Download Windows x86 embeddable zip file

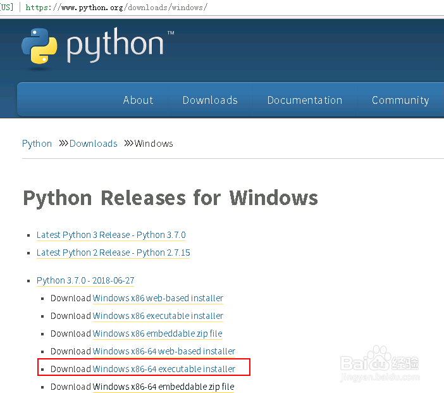[x=157, y=334]
